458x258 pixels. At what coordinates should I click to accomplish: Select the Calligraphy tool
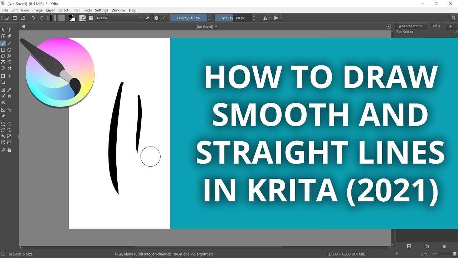click(x=9, y=36)
